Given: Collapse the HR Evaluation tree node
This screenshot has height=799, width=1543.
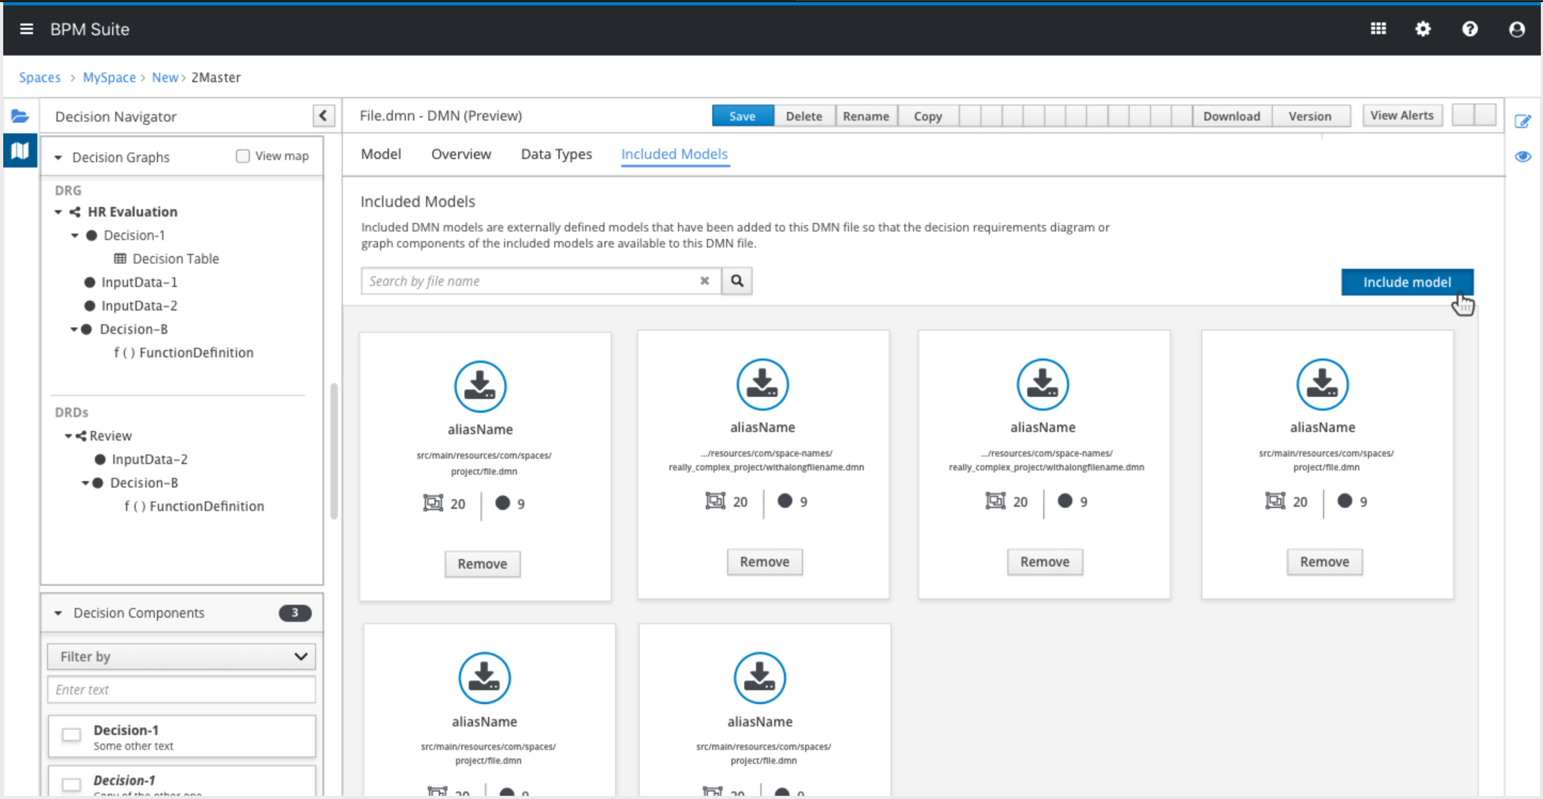Looking at the screenshot, I should click(58, 212).
